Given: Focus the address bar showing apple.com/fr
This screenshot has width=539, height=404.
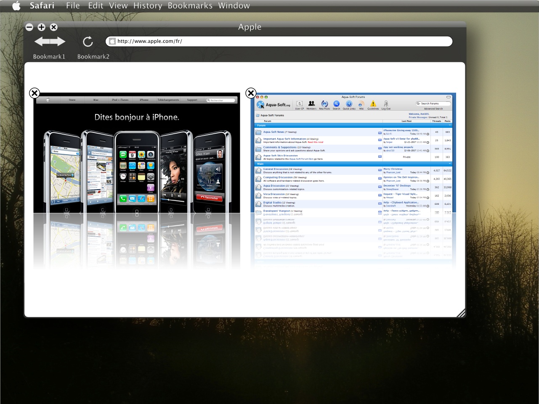Looking at the screenshot, I should [x=279, y=41].
